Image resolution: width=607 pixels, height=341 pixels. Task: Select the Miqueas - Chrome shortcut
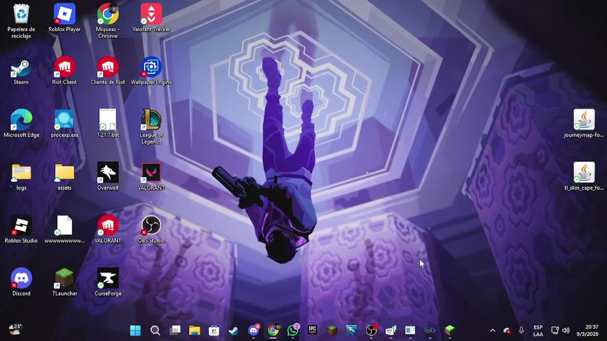[108, 21]
